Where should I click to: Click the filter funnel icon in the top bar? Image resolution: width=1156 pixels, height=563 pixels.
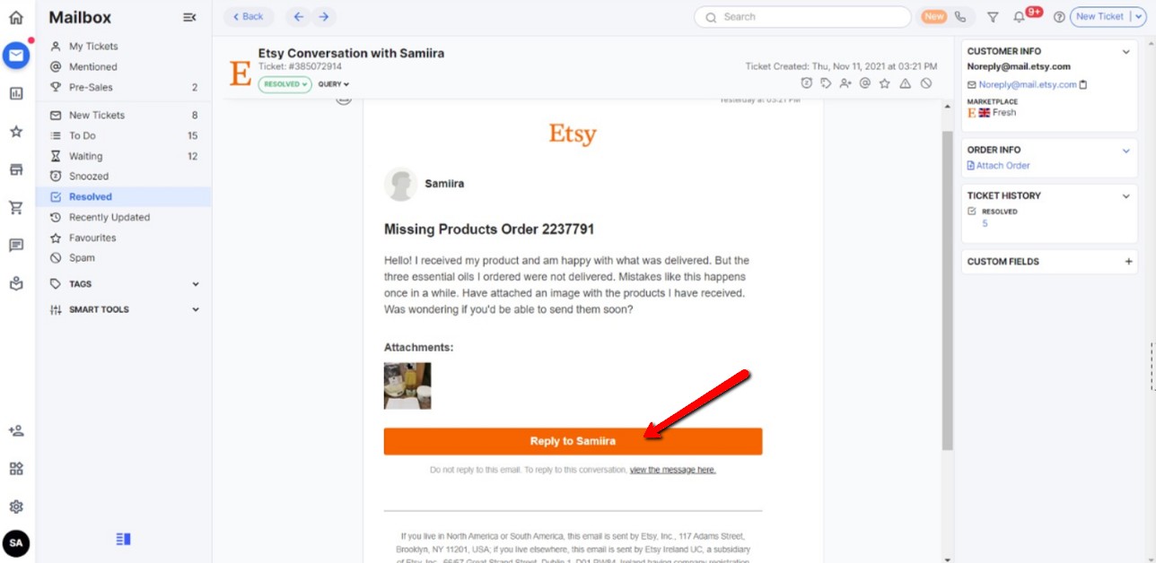click(993, 17)
